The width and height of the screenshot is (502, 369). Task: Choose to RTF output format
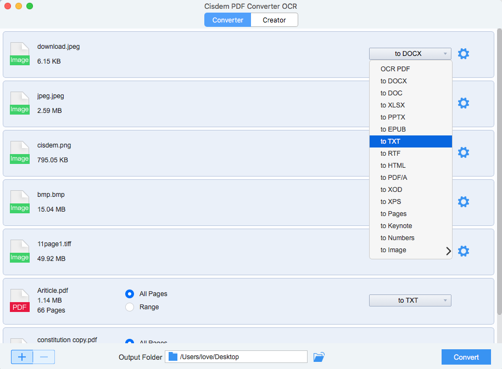pos(411,154)
